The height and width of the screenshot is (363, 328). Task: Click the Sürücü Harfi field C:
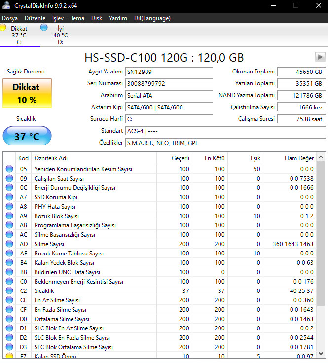pos(169,119)
